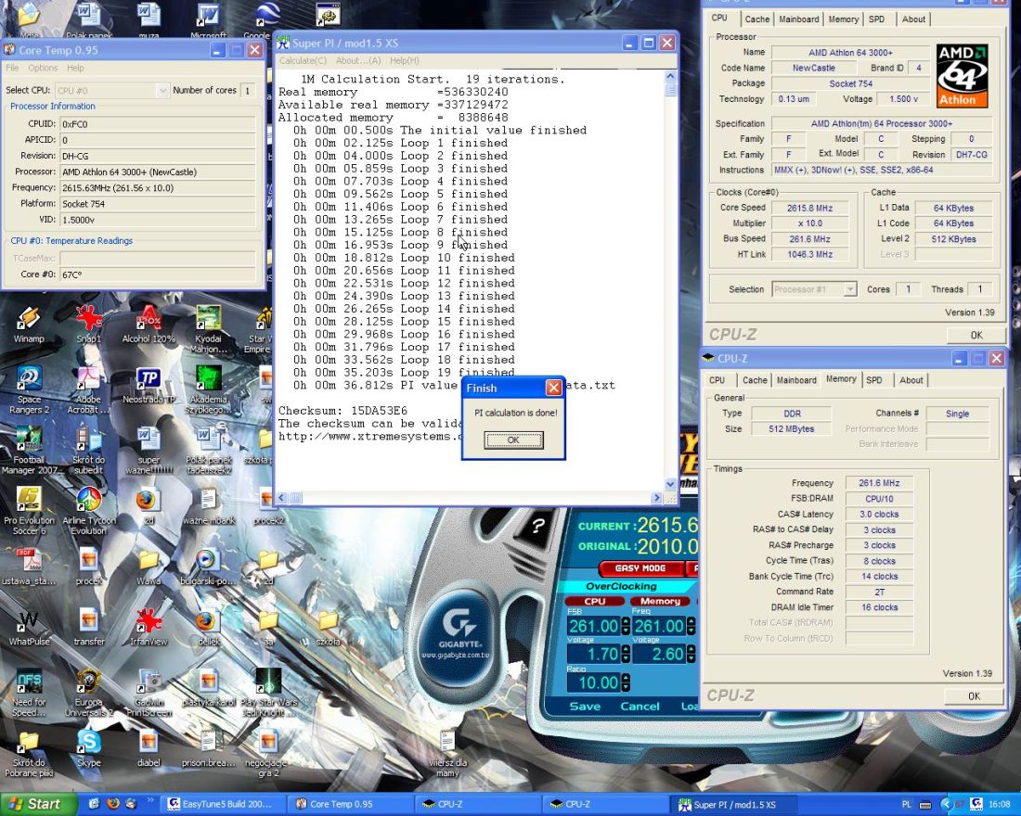The image size is (1021, 816).
Task: Open the diabel desktop icon
Action: (149, 748)
